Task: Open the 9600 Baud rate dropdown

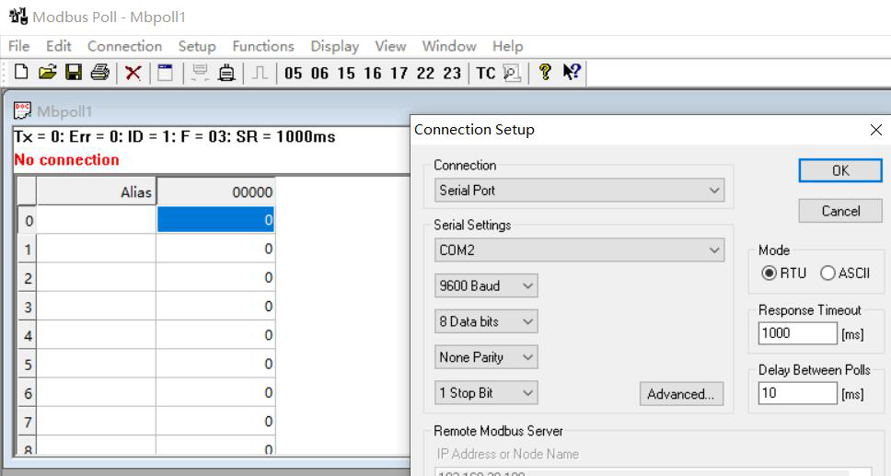Action: 486,285
